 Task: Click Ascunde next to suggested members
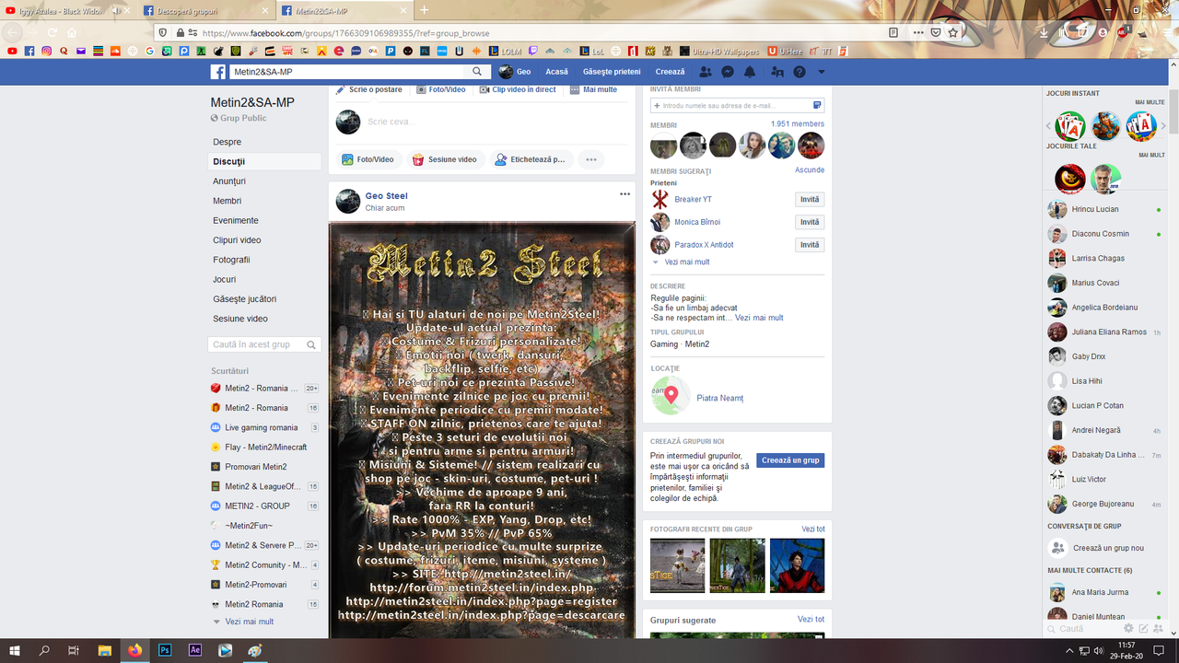[x=810, y=170]
